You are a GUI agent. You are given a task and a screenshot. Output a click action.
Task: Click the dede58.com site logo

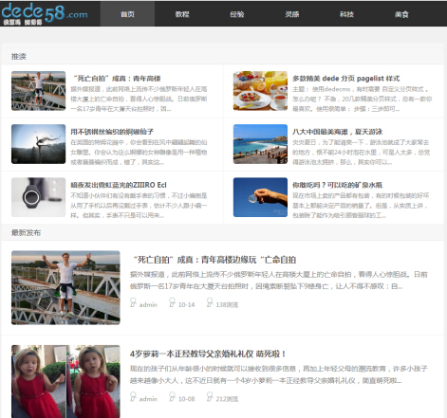click(45, 14)
